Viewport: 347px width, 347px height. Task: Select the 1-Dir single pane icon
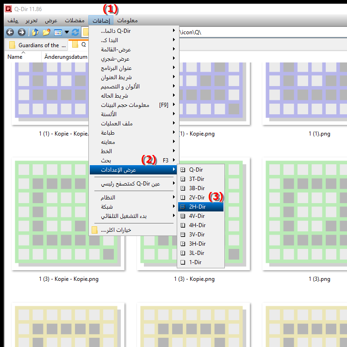click(x=183, y=262)
